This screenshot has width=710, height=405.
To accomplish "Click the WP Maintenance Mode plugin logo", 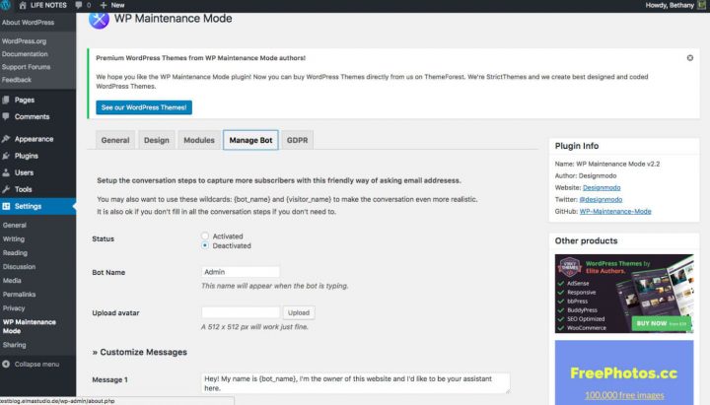I will [x=99, y=19].
